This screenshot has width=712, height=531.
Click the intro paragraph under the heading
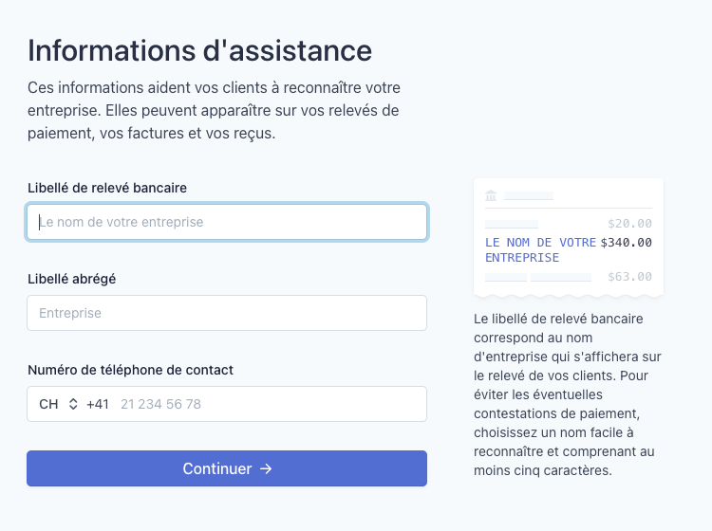[x=214, y=111]
